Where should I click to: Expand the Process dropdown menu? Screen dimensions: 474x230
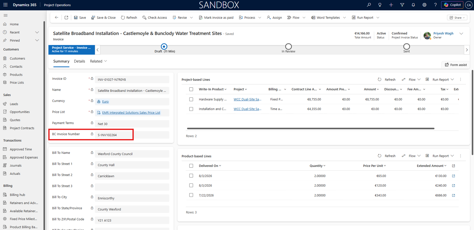(x=260, y=17)
